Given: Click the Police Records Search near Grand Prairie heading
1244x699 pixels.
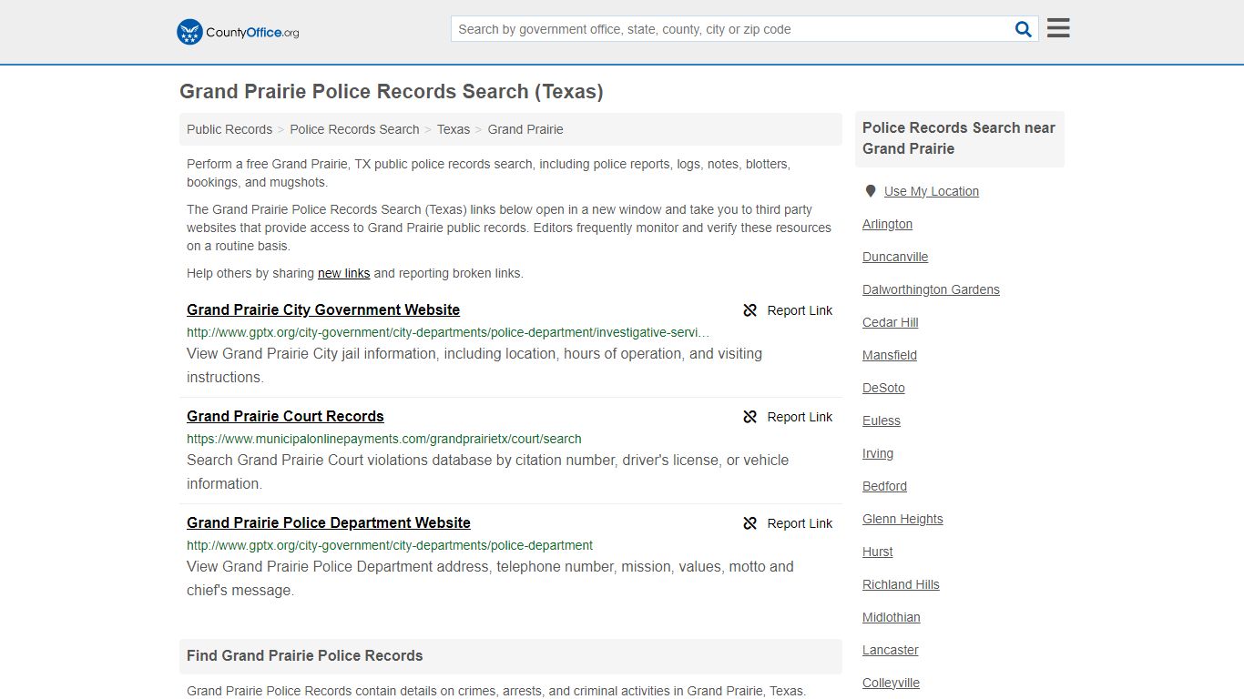Looking at the screenshot, I should (x=959, y=138).
